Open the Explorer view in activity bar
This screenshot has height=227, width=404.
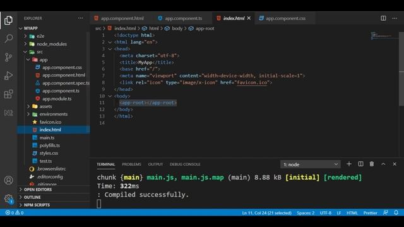click(x=8, y=20)
